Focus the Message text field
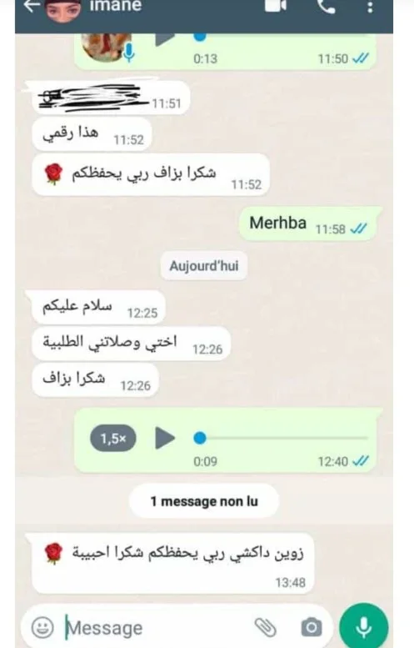Viewport: 414px width, 648px height. coord(157,628)
